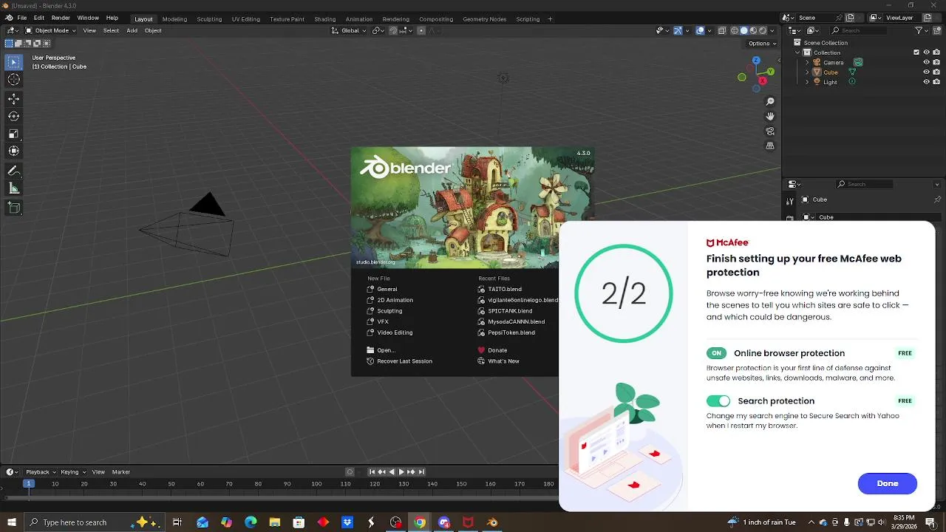Image resolution: width=946 pixels, height=532 pixels.
Task: Open the Playback dropdown in timeline
Action: (x=41, y=472)
